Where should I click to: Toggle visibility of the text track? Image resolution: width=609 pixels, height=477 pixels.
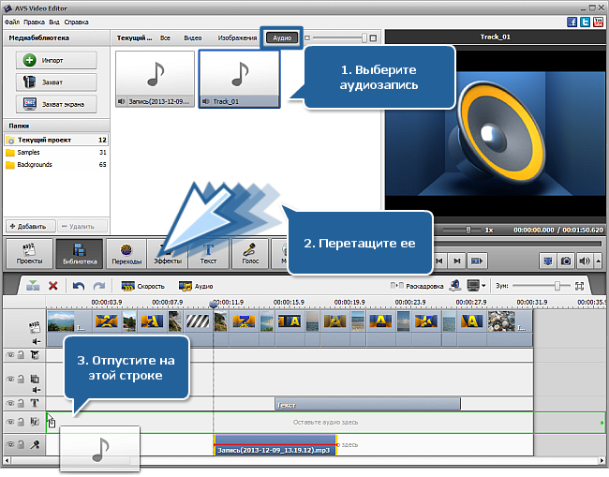point(10,403)
